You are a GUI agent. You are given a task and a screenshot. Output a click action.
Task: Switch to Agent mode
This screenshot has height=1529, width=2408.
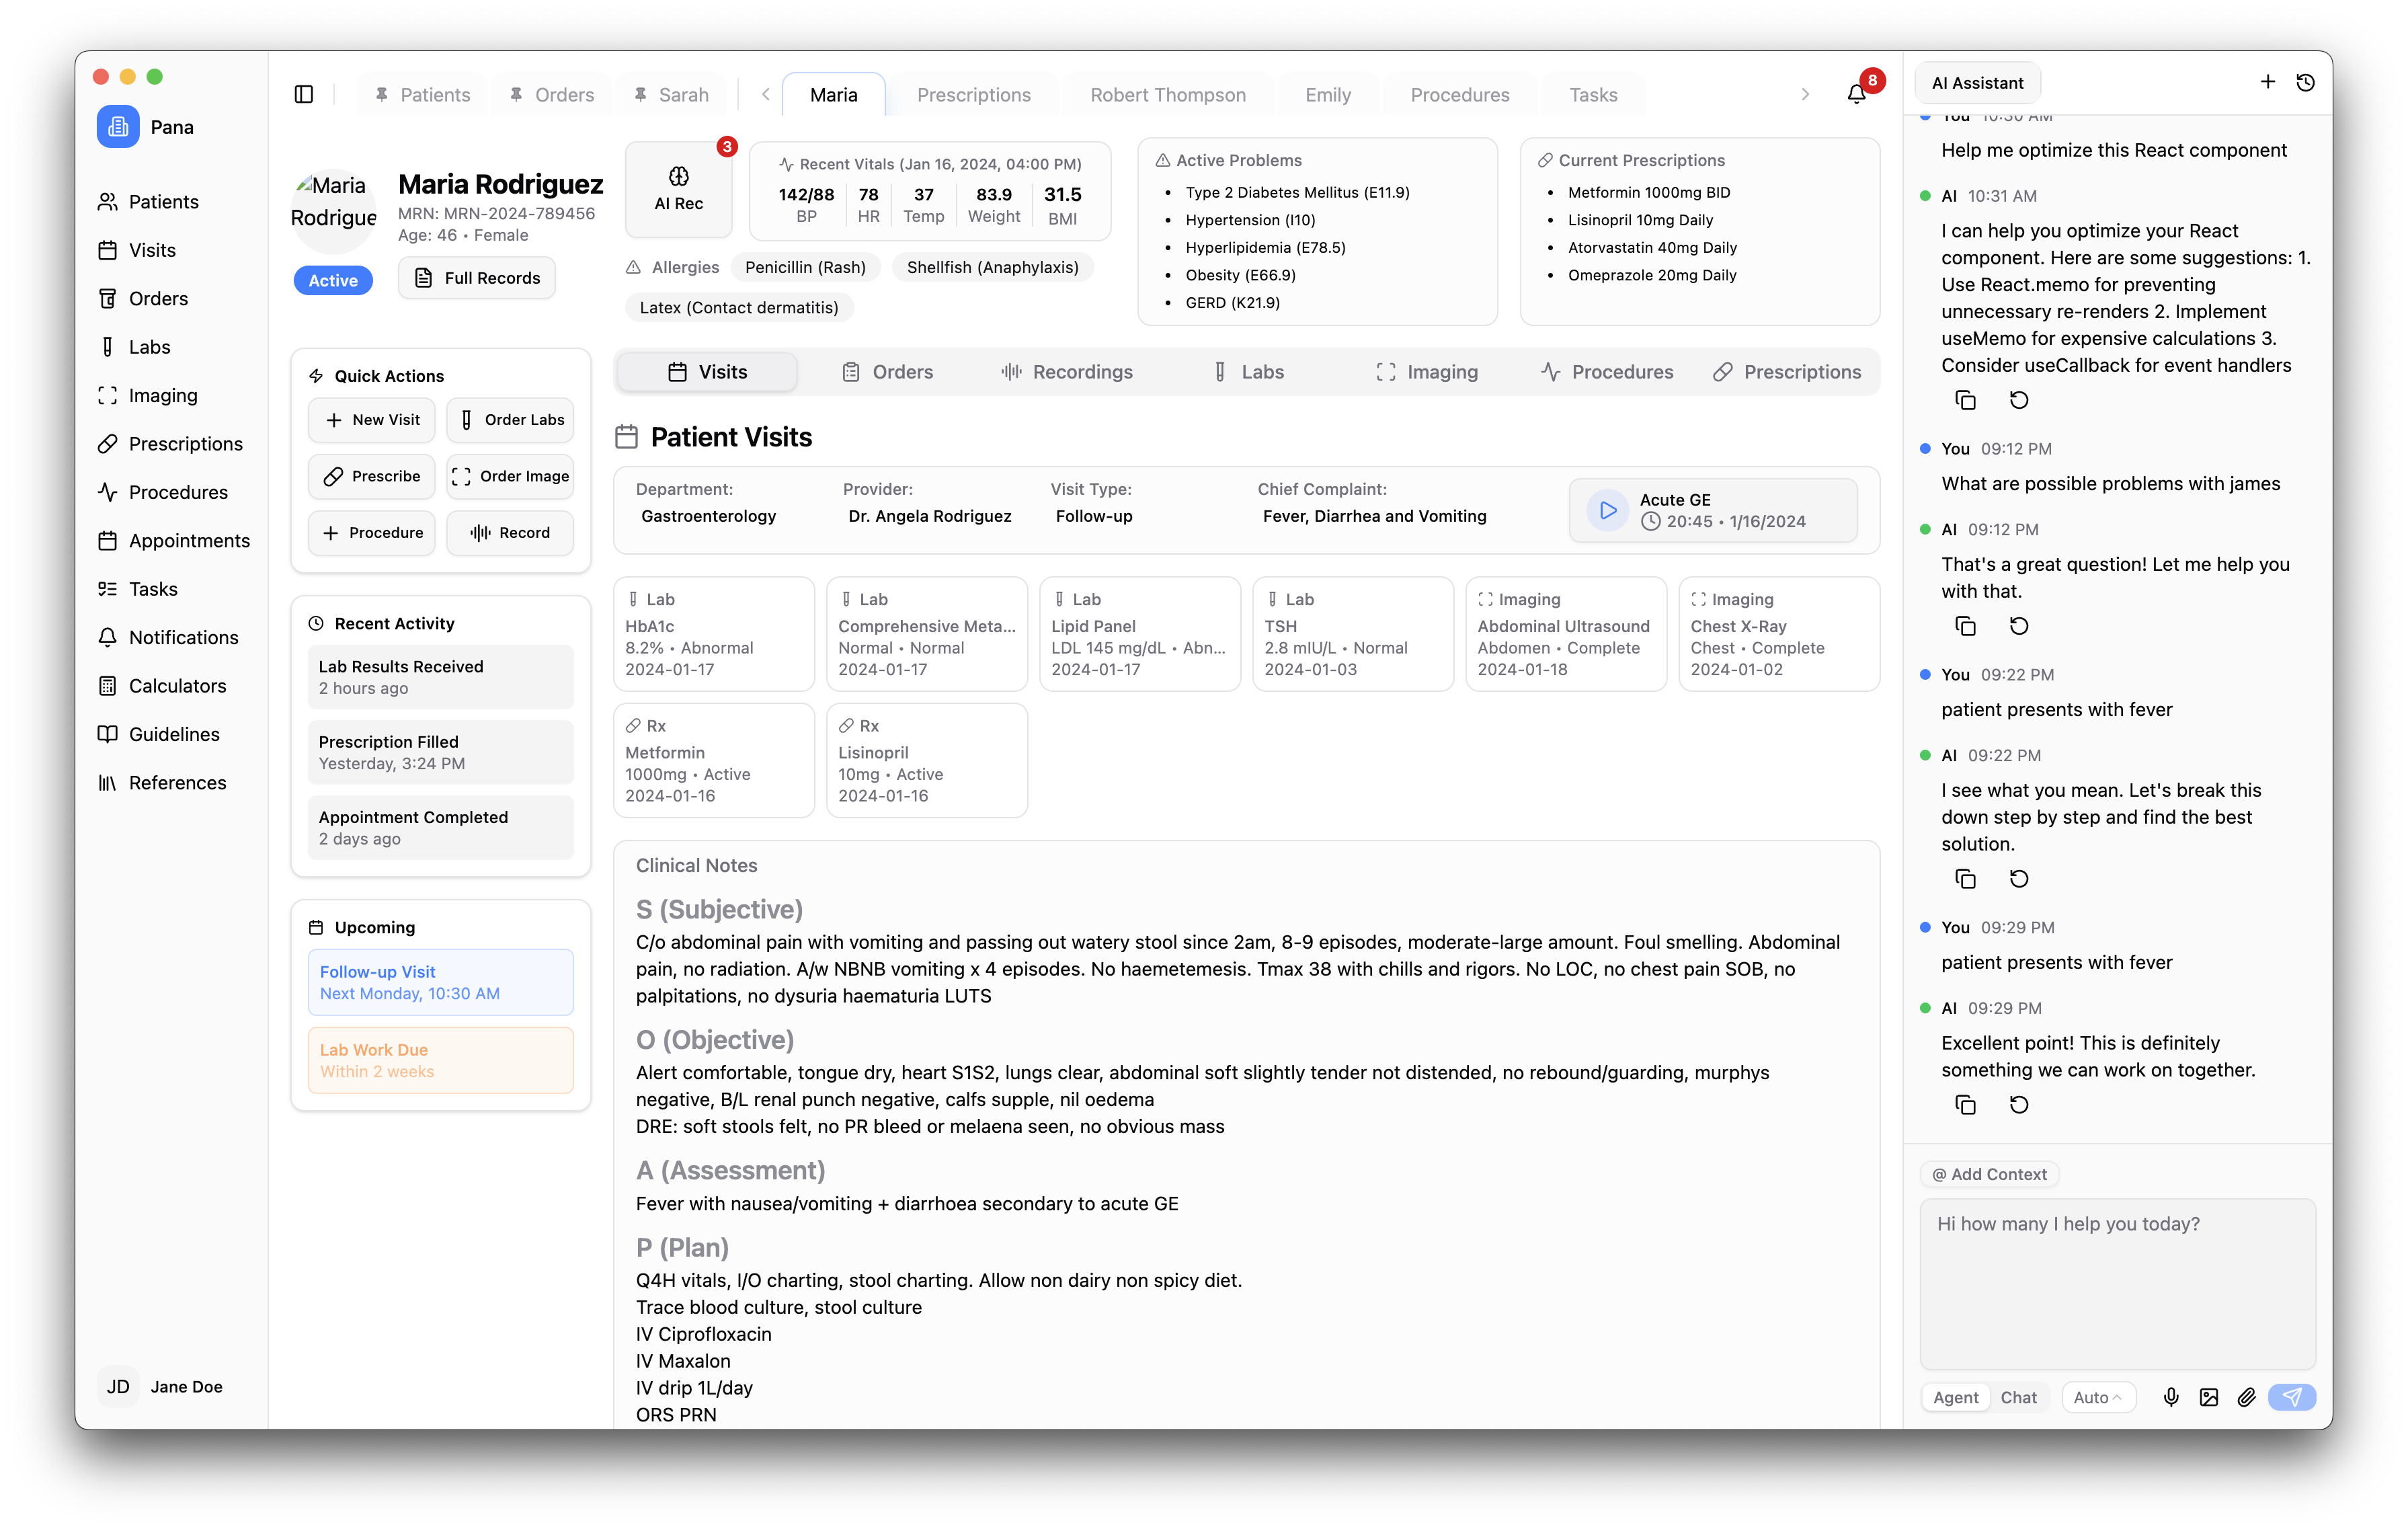(1955, 1397)
